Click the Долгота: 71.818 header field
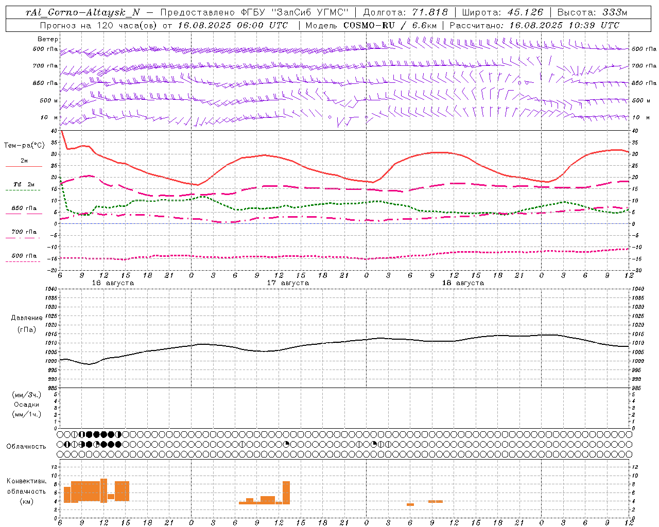659x527 pixels. 406,12
